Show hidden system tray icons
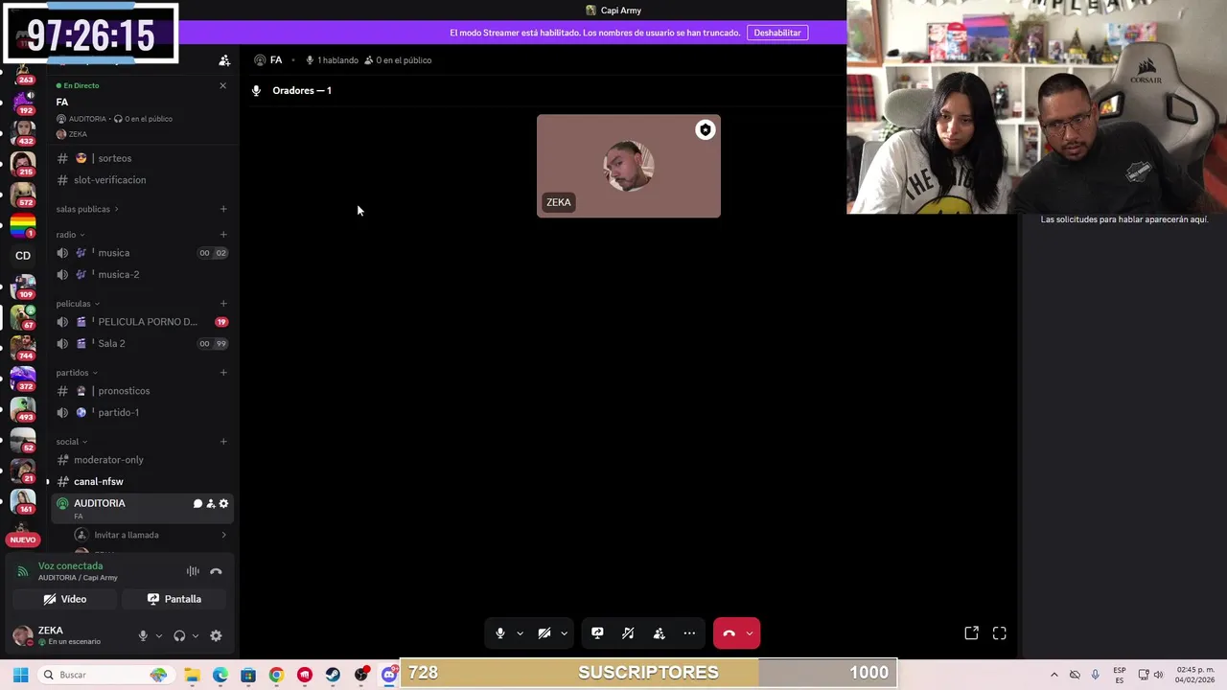 1054,675
